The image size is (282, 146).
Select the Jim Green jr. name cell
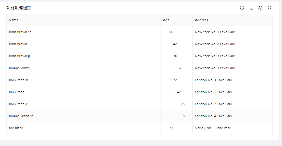tap(84, 104)
